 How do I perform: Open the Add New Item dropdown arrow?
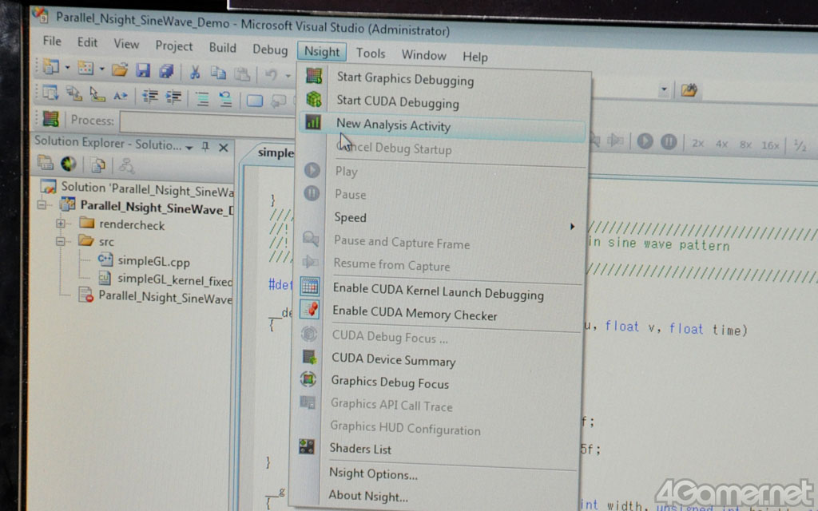coord(101,69)
